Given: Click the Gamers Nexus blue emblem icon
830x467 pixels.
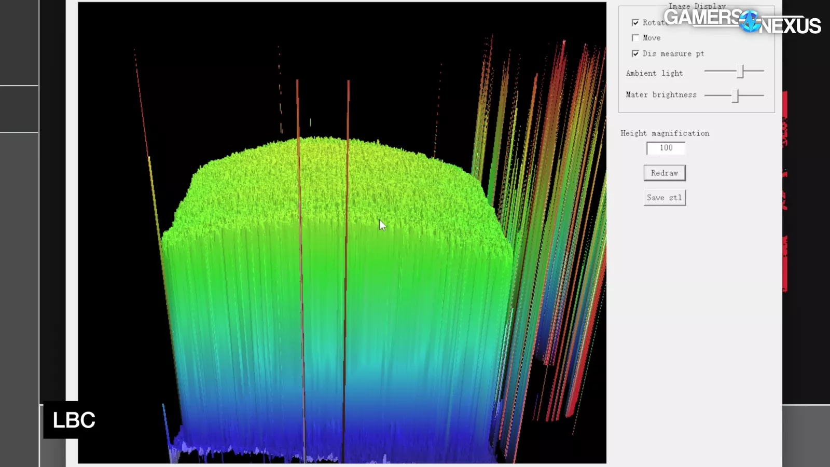Looking at the screenshot, I should click(750, 21).
